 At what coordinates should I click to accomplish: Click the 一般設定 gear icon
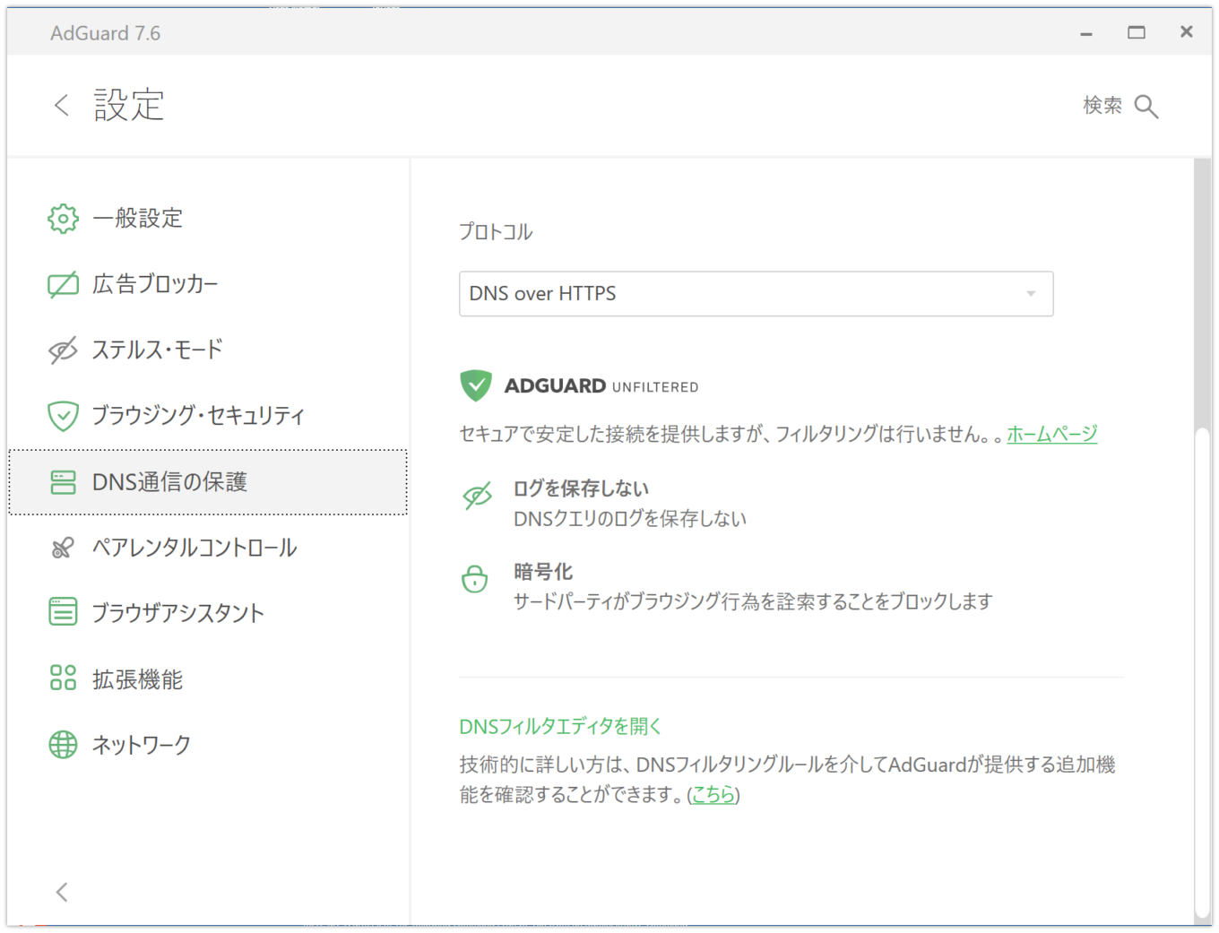click(x=63, y=219)
